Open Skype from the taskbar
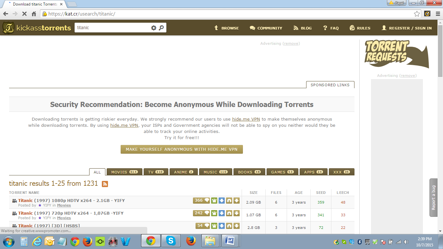 tap(171, 241)
